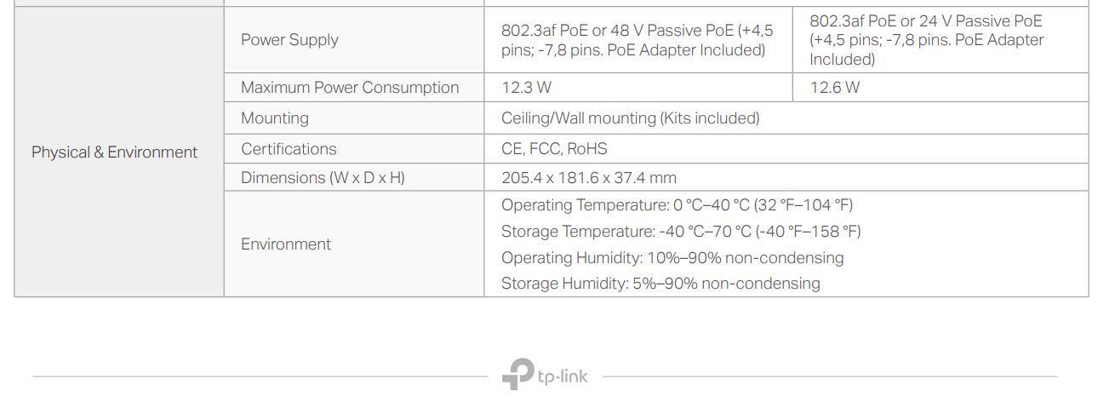Select the 205.4 x 181.6 x 37.4 mm value
The height and width of the screenshot is (402, 1115).
(x=588, y=178)
